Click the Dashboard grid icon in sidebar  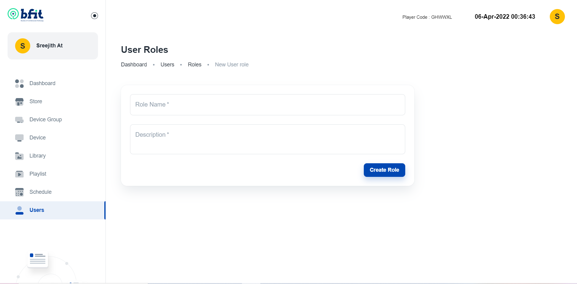(19, 84)
